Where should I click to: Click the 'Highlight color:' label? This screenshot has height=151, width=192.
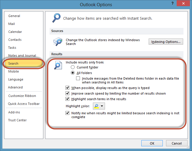point(78,106)
